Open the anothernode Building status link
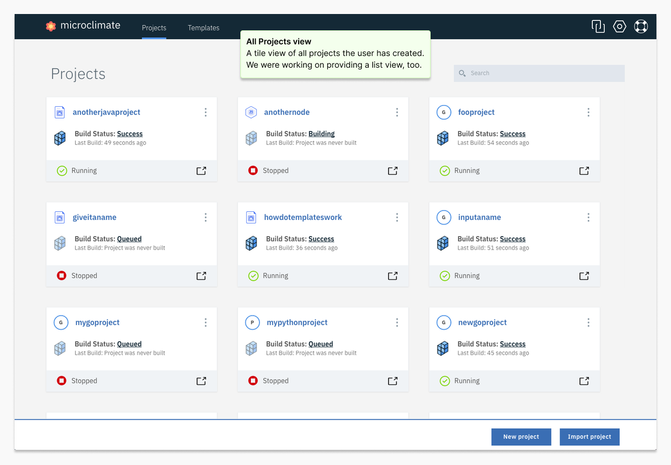 321,134
